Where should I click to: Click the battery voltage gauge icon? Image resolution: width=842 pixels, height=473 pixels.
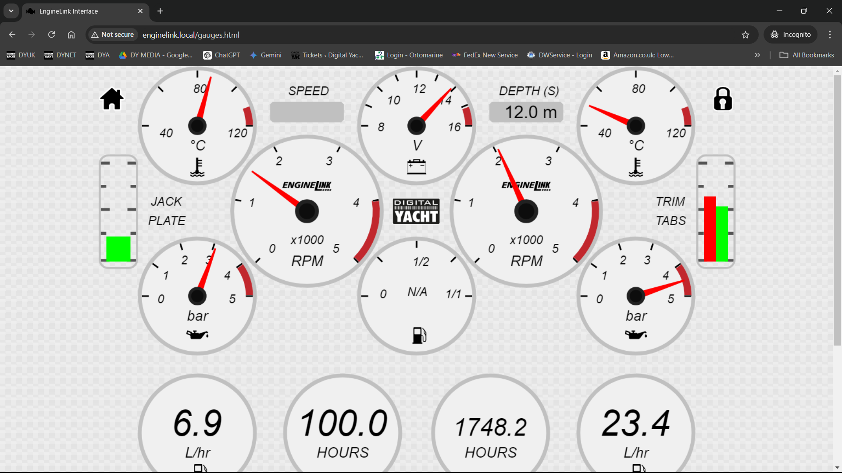pos(416,166)
